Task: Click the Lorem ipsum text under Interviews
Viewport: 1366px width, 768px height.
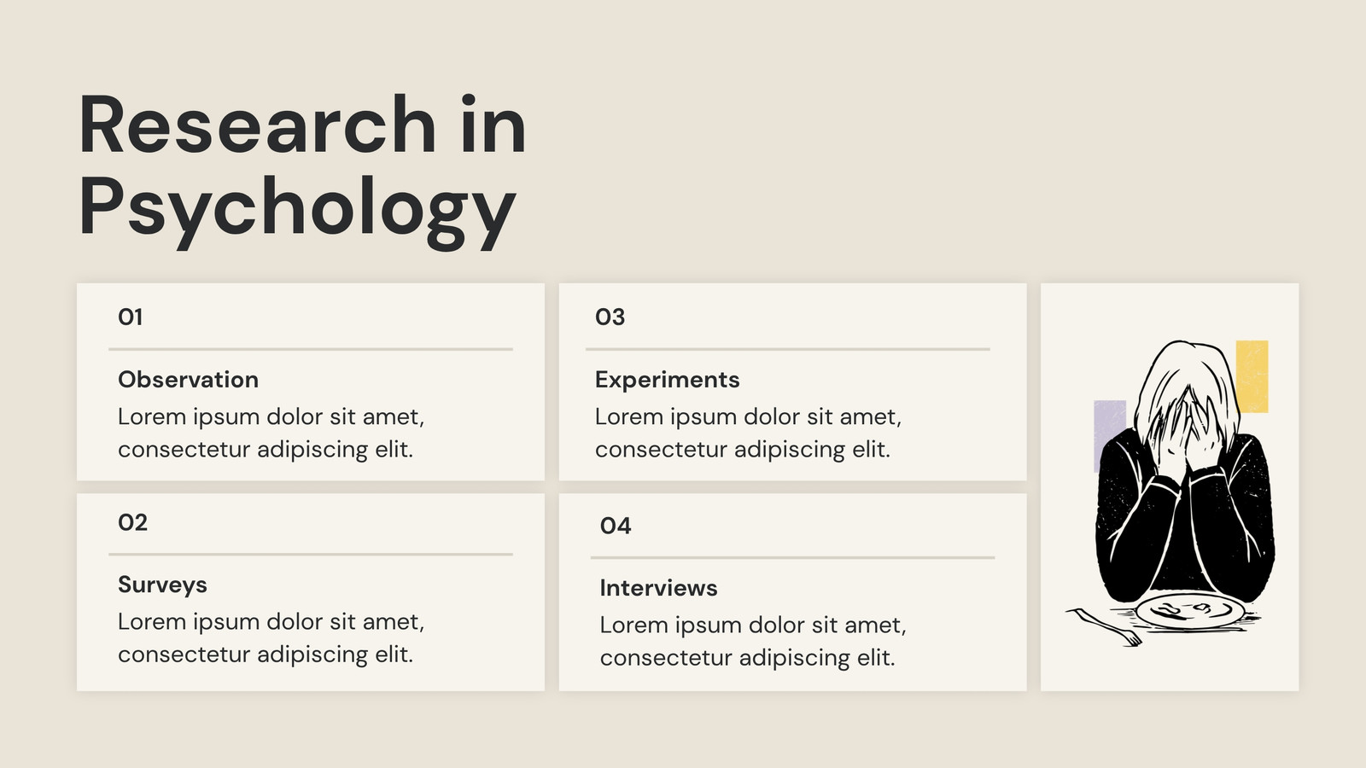Action: pyautogui.click(x=753, y=641)
